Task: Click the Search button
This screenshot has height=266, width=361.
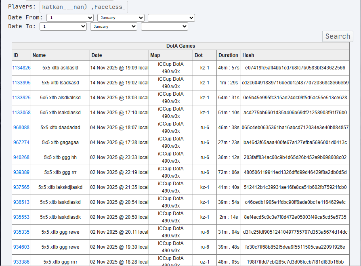Action: [338, 36]
